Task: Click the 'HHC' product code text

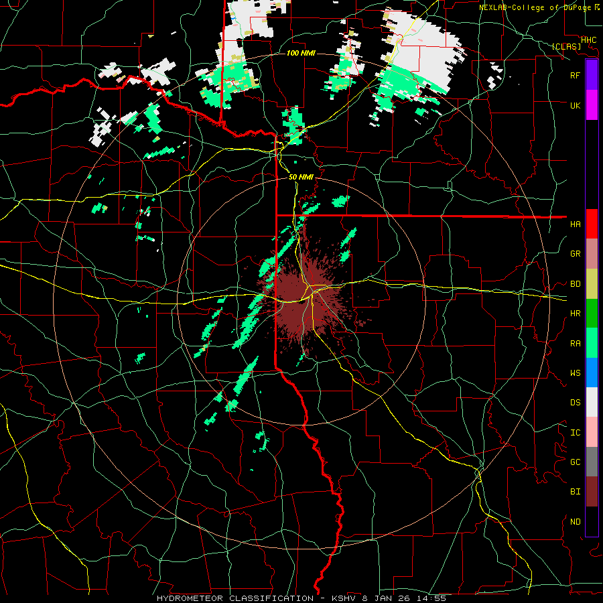Action: coord(589,40)
